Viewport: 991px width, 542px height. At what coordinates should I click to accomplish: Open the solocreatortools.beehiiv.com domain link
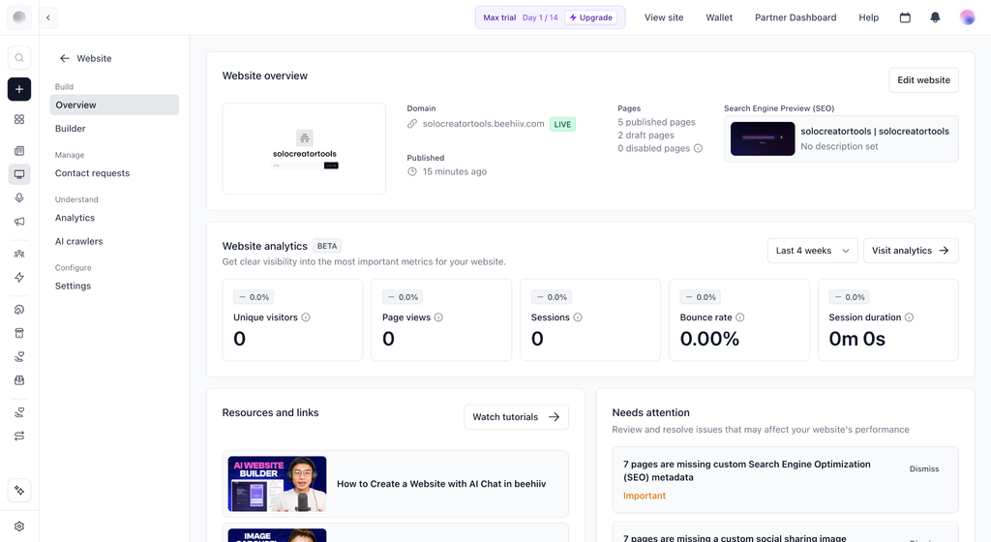coord(484,124)
